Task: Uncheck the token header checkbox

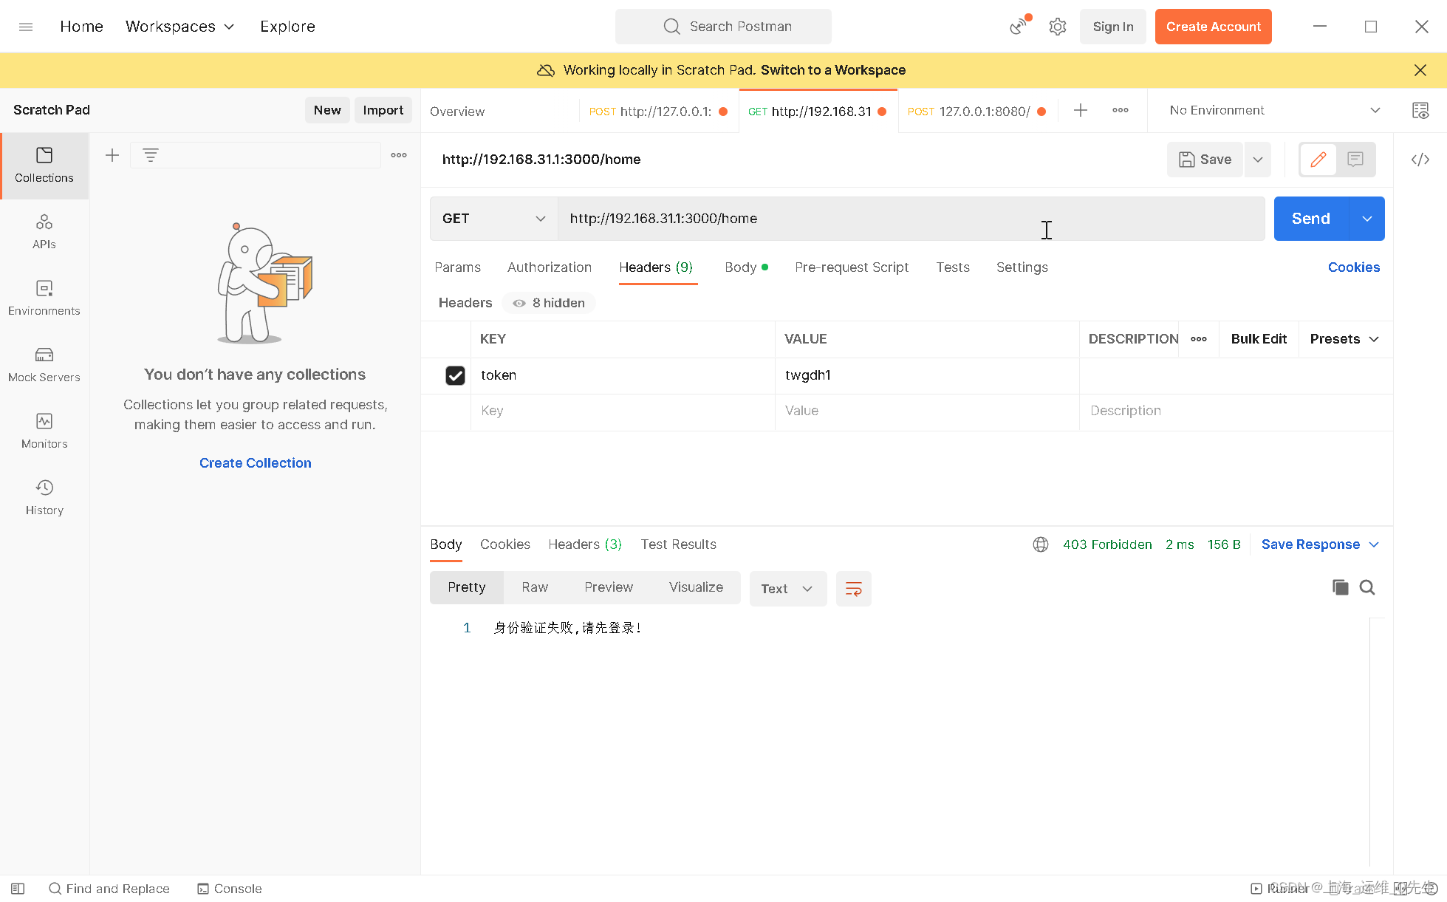Action: pos(455,375)
